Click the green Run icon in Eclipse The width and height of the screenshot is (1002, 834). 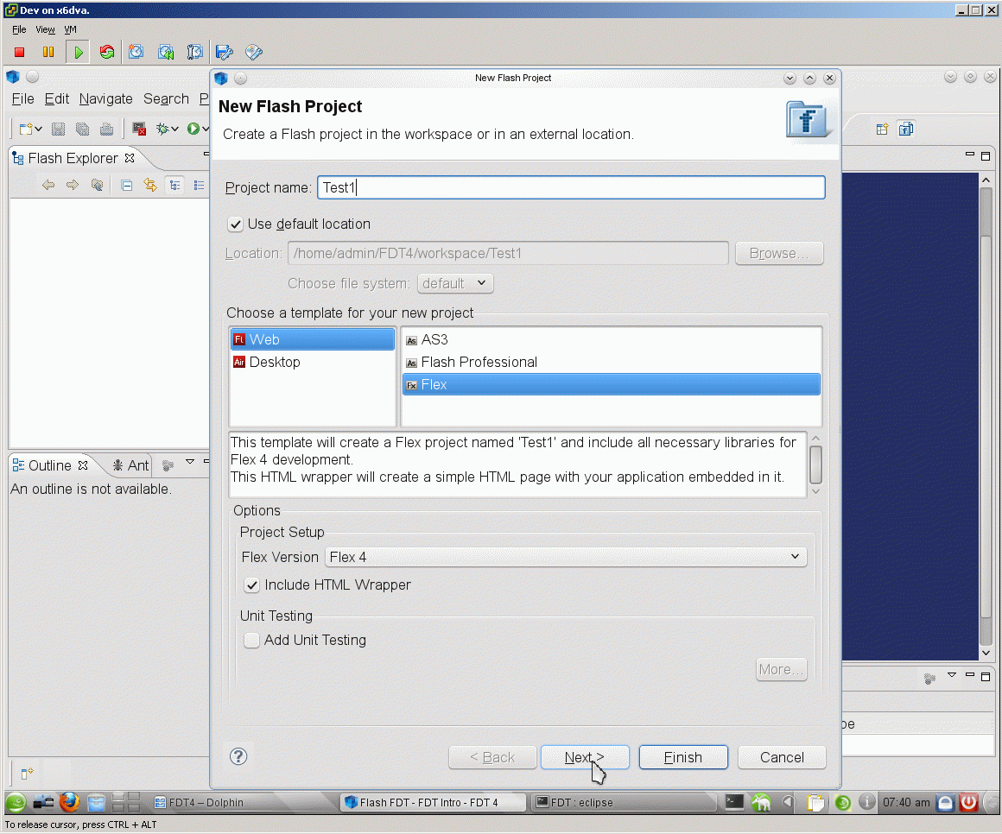coord(193,129)
